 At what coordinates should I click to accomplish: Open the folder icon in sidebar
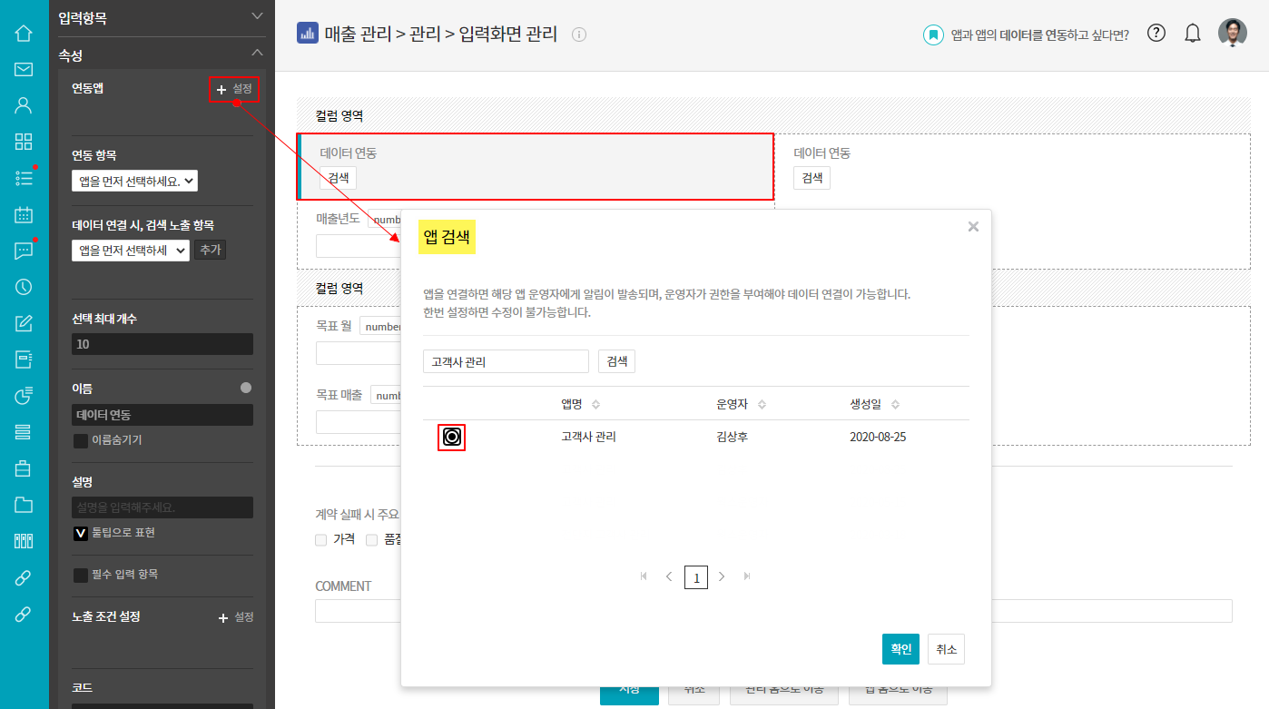coord(24,505)
